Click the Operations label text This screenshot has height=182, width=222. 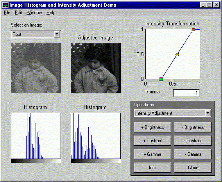pos(144,105)
